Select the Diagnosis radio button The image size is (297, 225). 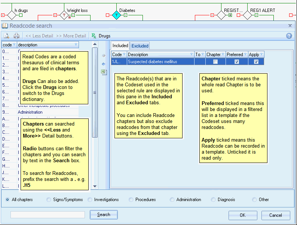coord(214,200)
